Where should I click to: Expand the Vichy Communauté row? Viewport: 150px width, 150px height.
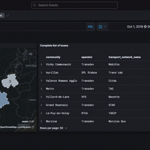coord(41,65)
